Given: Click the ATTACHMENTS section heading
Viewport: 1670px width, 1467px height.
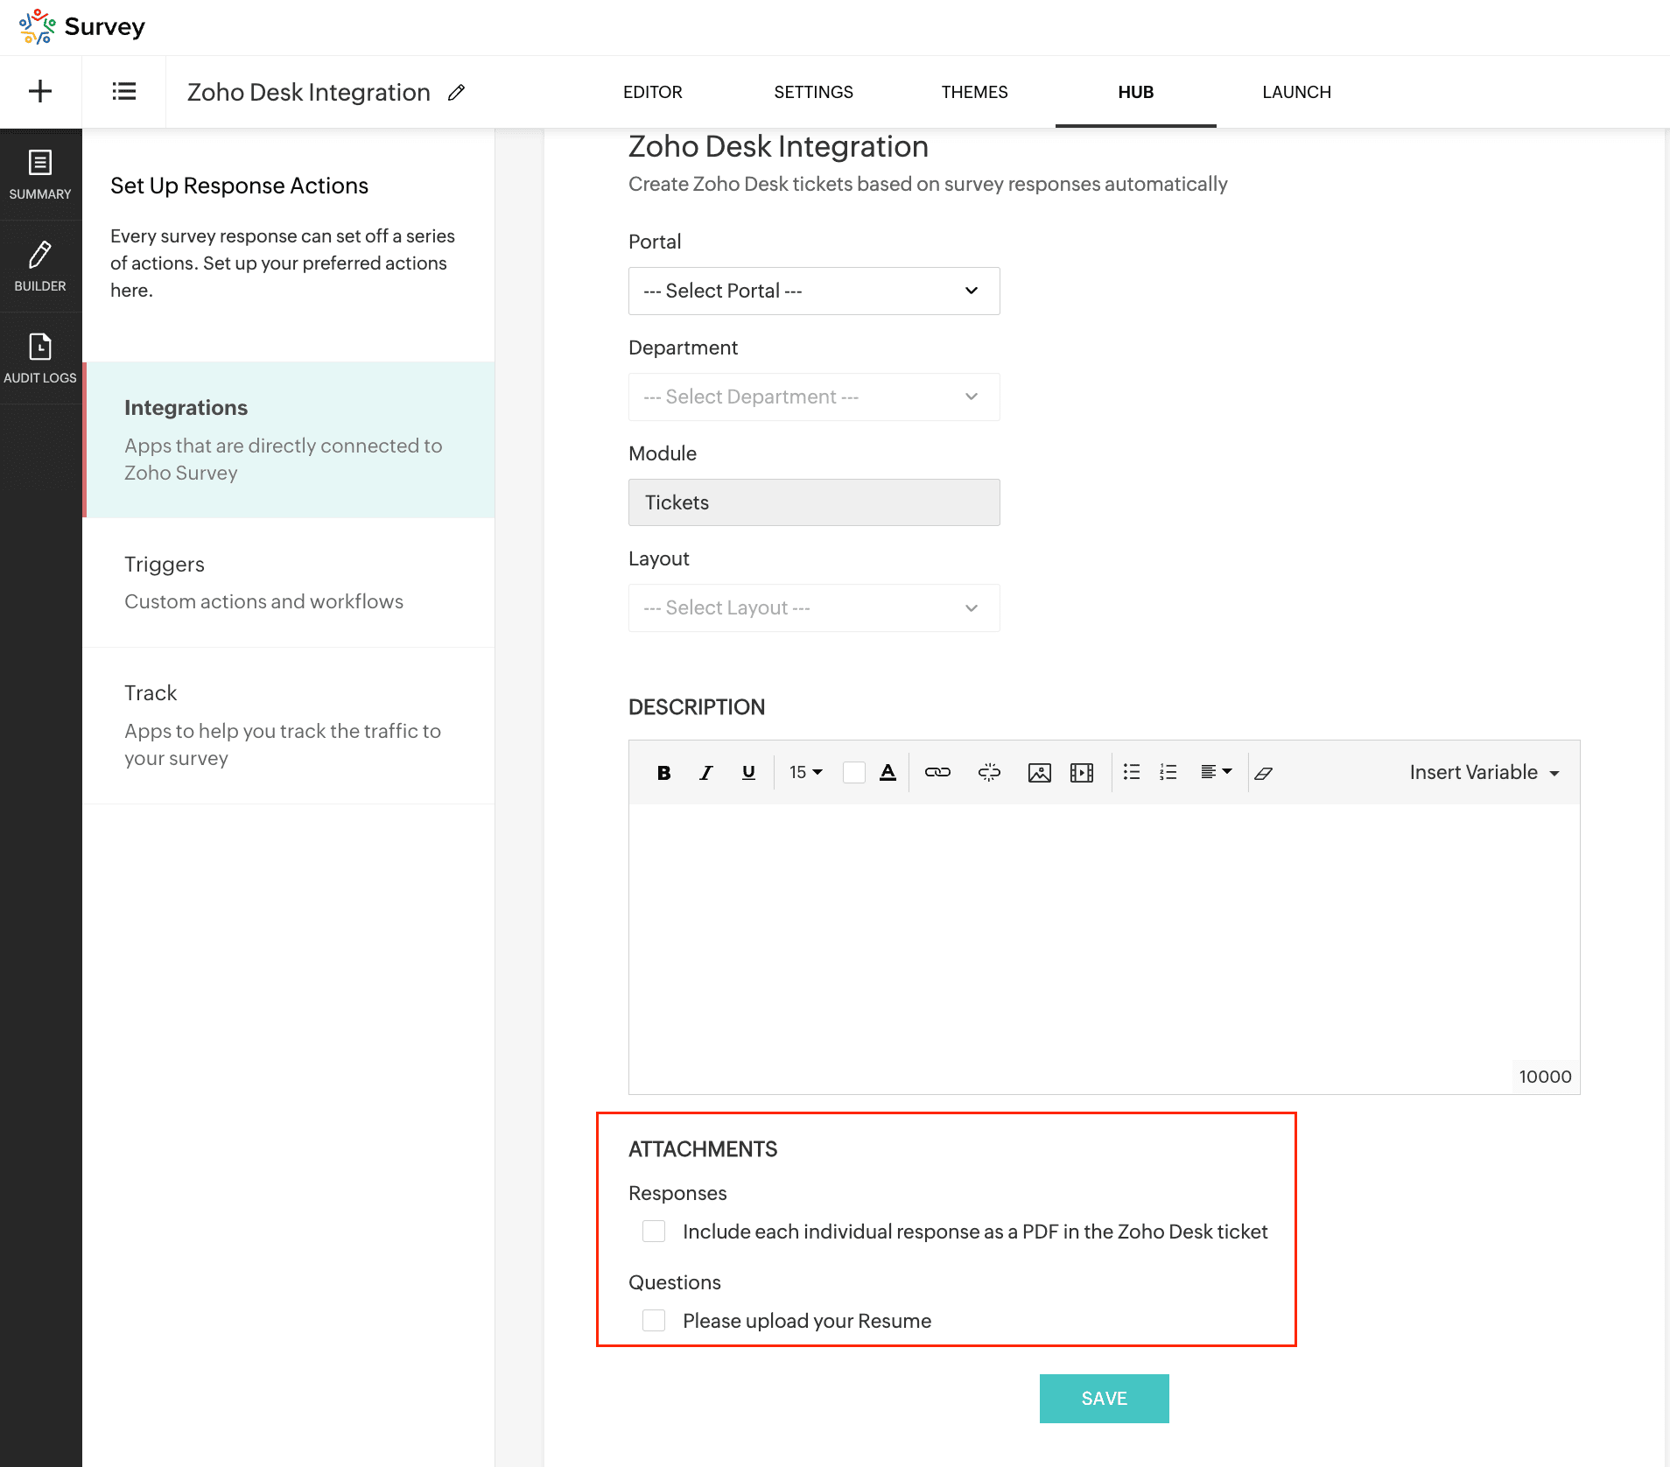Looking at the screenshot, I should pos(703,1149).
